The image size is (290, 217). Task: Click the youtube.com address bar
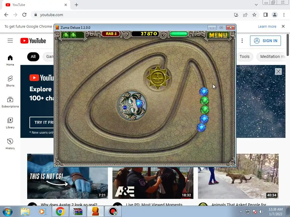pos(131,15)
